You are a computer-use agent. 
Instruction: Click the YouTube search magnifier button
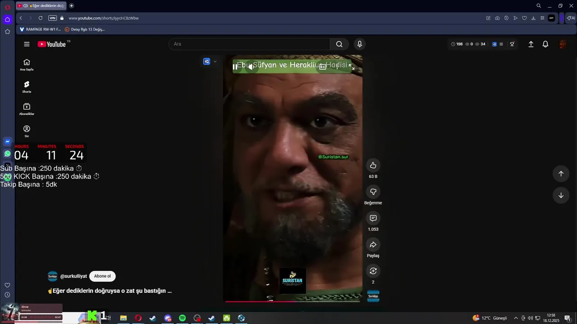click(339, 44)
